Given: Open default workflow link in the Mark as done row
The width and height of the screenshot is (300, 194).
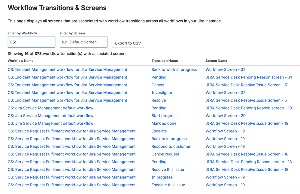Looking at the screenshot, I should tap(50, 123).
